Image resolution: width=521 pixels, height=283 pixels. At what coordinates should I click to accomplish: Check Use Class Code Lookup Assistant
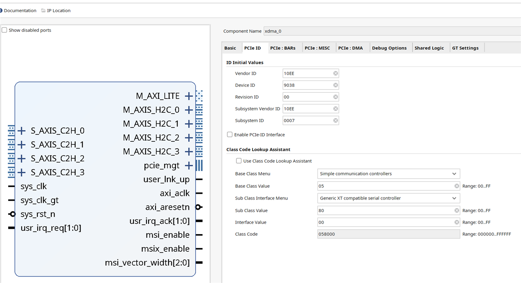tap(239, 161)
